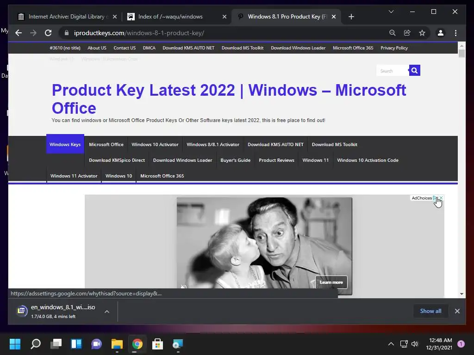Open Windows 8/8.1 Activator menu item

213,144
